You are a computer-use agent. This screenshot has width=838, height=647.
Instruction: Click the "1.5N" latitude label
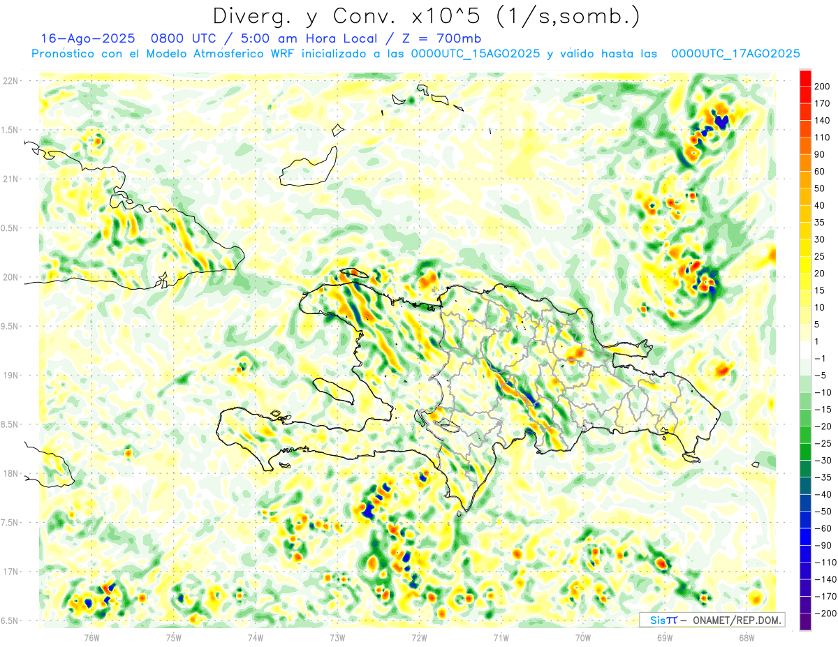tap(10, 130)
